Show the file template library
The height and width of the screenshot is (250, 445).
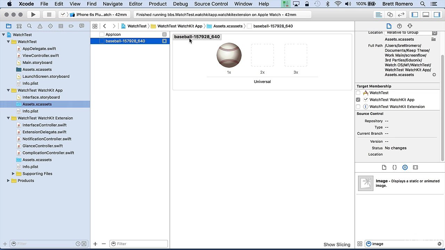[x=384, y=167]
